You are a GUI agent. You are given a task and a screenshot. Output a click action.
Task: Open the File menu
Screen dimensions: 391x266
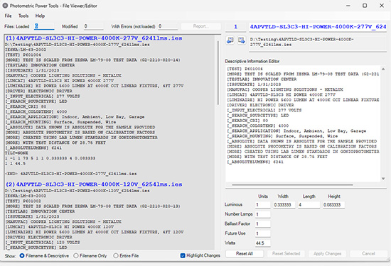(x=8, y=16)
